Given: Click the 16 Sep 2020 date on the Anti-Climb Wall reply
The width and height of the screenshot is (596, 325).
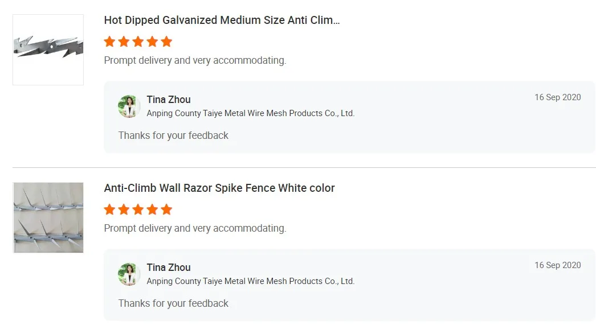Looking at the screenshot, I should click(557, 265).
